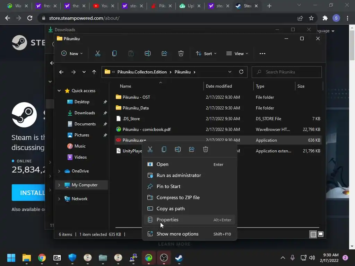Open the Sort dropdown
The width and height of the screenshot is (355, 266).
pyautogui.click(x=206, y=54)
